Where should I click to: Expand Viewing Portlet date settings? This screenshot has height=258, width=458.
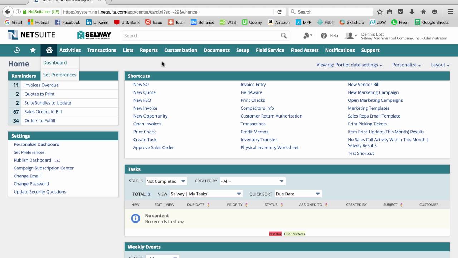click(349, 65)
